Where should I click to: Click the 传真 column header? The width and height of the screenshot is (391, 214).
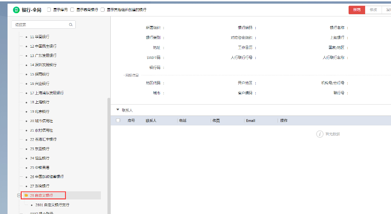[x=216, y=121]
